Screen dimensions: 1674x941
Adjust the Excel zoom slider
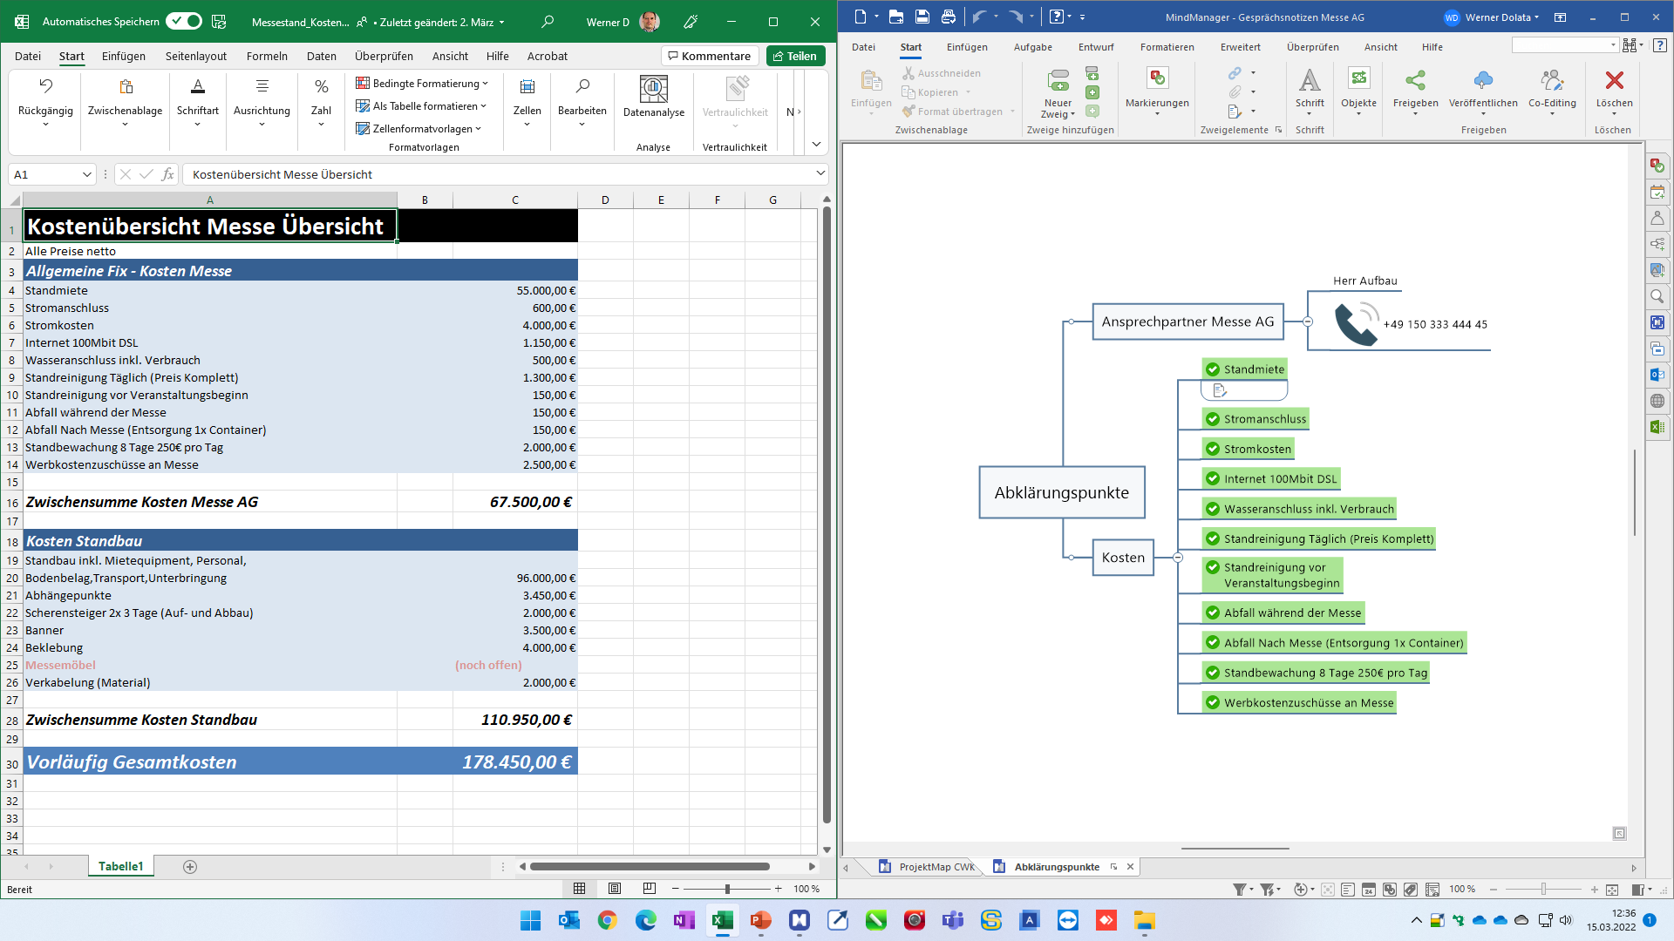click(x=727, y=889)
